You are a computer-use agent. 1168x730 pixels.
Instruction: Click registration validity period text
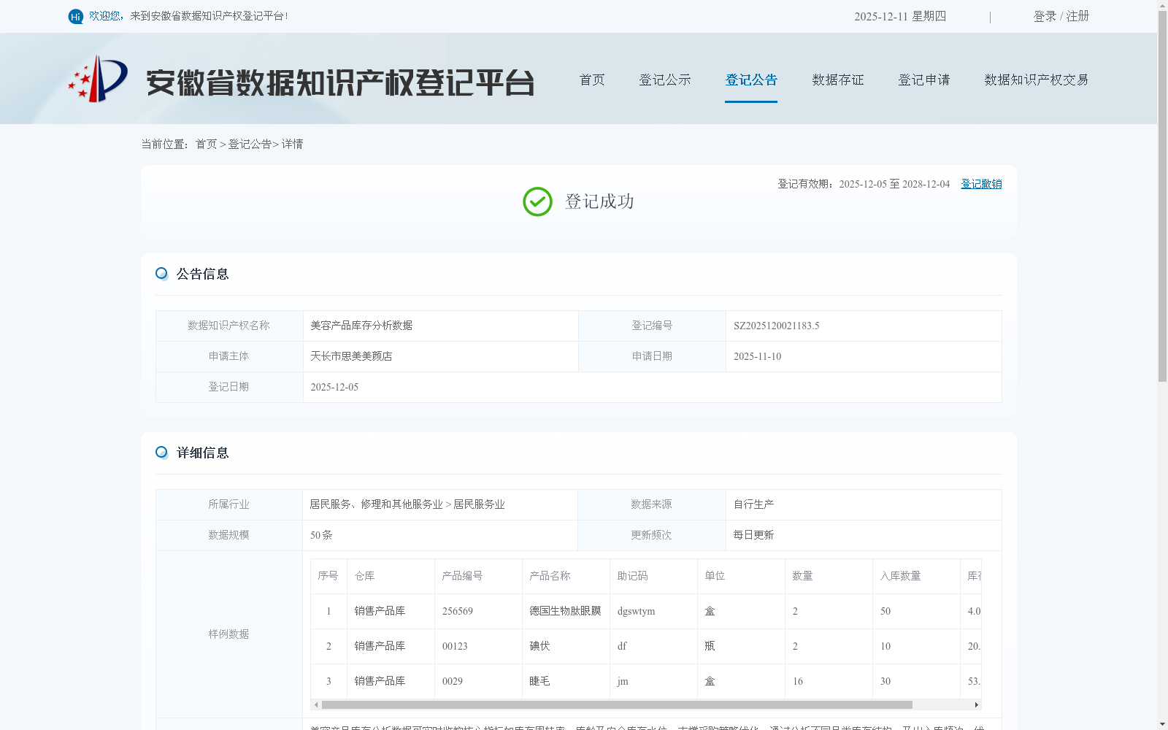point(864,184)
